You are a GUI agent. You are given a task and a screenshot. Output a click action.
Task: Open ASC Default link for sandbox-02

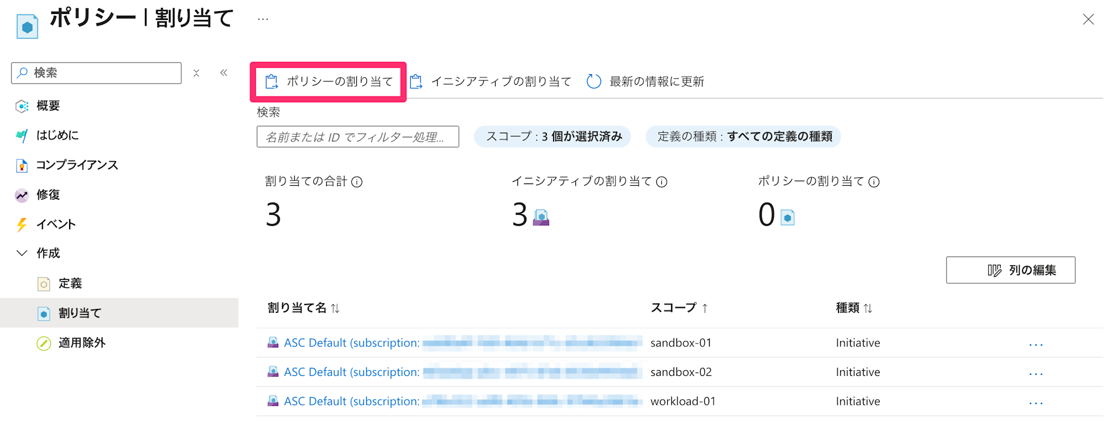(x=463, y=372)
